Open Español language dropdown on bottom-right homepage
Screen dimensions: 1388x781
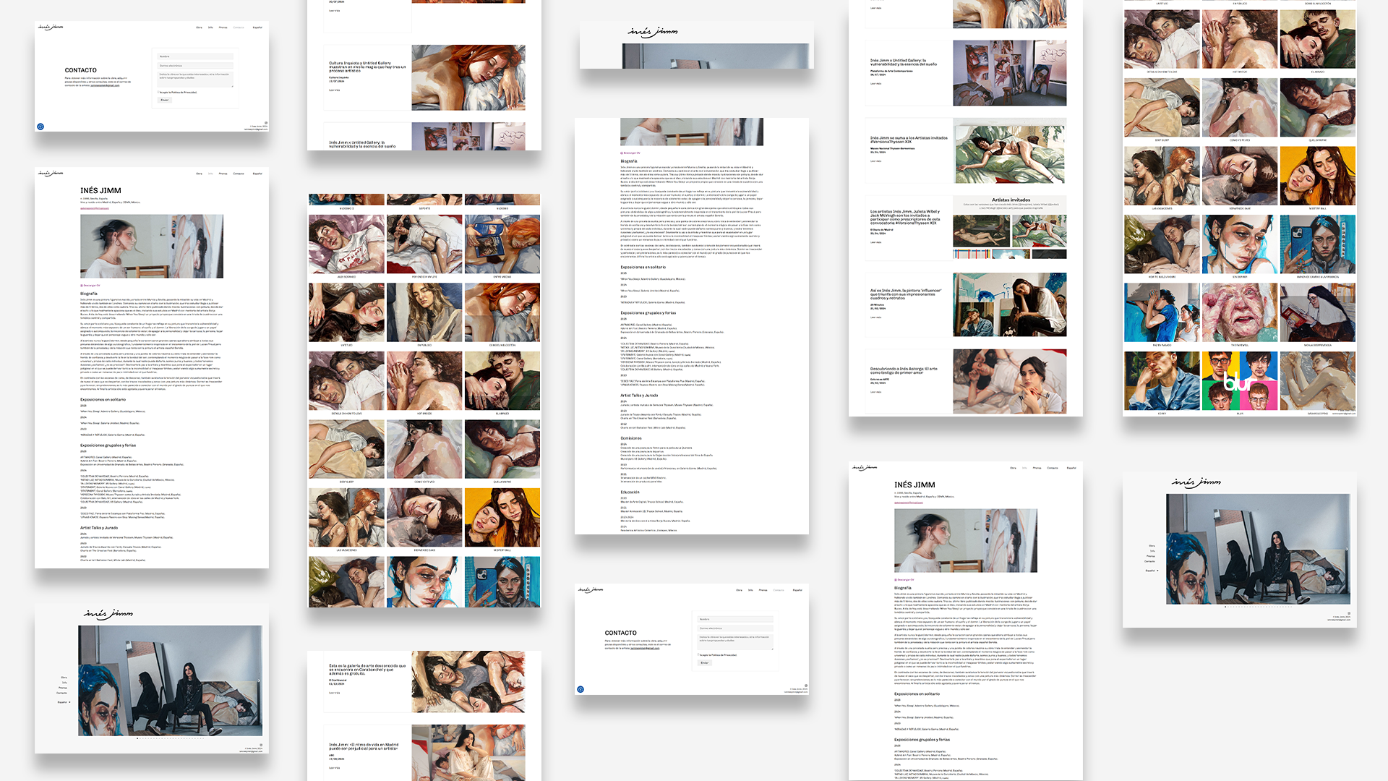pos(1152,571)
